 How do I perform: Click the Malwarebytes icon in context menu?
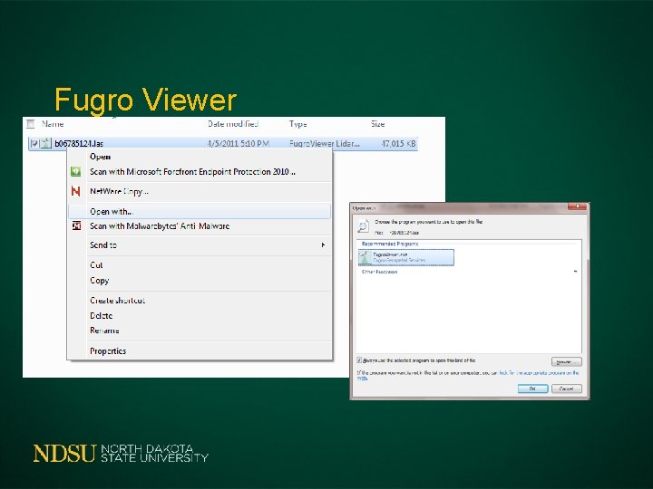pos(76,225)
